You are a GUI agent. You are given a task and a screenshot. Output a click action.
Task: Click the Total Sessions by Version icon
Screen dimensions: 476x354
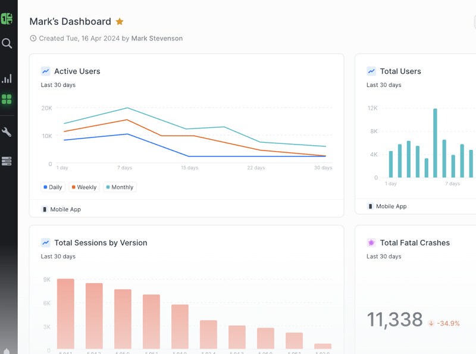tap(46, 243)
